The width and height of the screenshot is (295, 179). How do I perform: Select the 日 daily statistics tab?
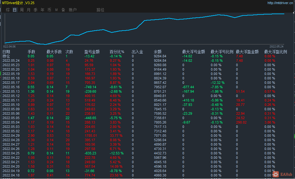[x=15, y=10]
